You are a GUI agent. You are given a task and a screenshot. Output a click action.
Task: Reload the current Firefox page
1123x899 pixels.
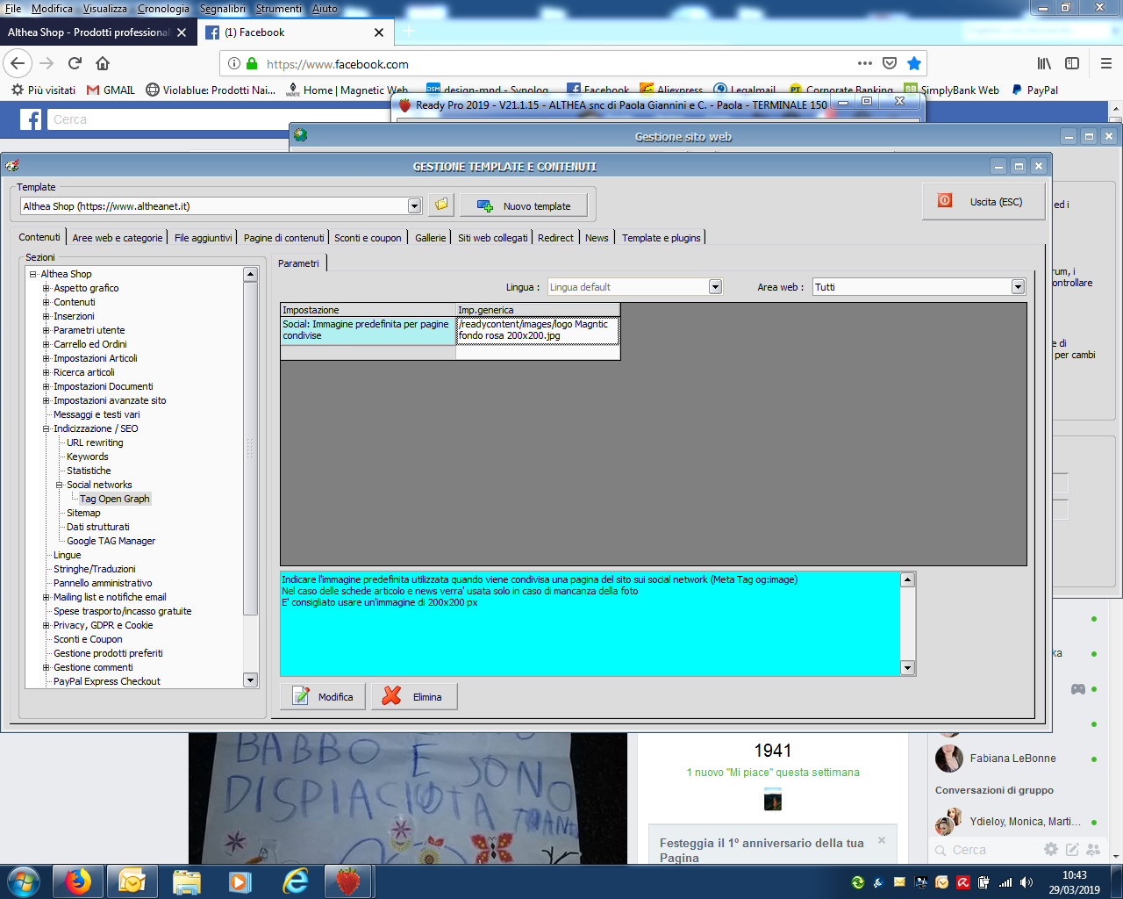pyautogui.click(x=75, y=63)
